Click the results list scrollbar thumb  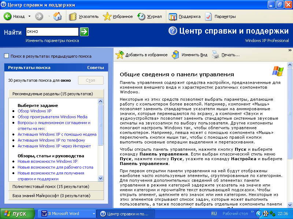tap(100, 125)
